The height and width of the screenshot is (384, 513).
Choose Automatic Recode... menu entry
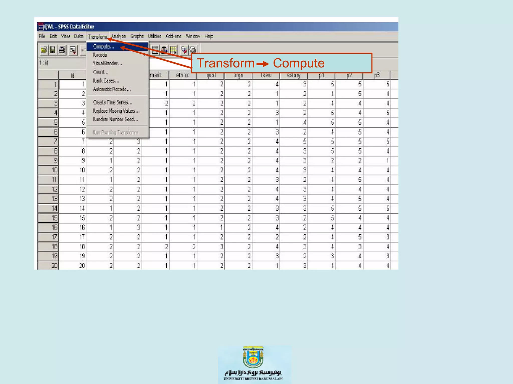[117, 89]
